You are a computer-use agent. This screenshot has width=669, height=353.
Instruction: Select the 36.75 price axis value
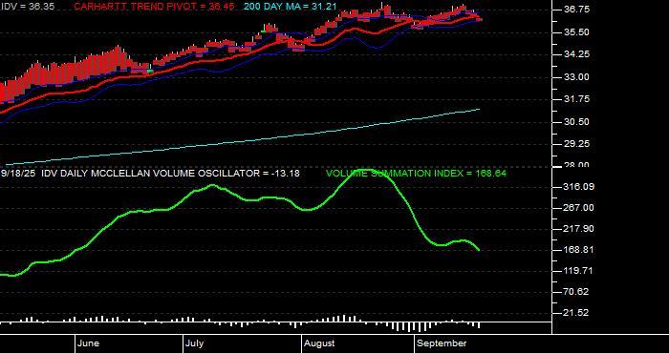click(577, 10)
